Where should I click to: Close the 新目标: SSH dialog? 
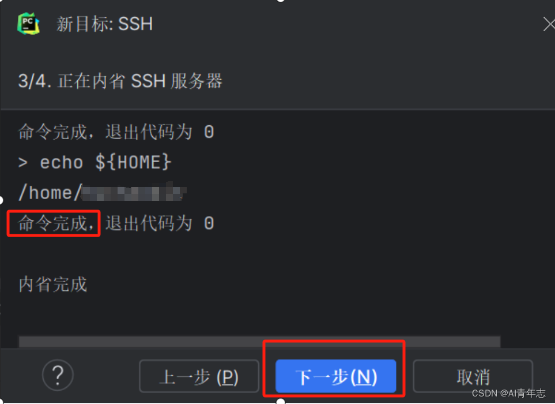click(x=549, y=24)
